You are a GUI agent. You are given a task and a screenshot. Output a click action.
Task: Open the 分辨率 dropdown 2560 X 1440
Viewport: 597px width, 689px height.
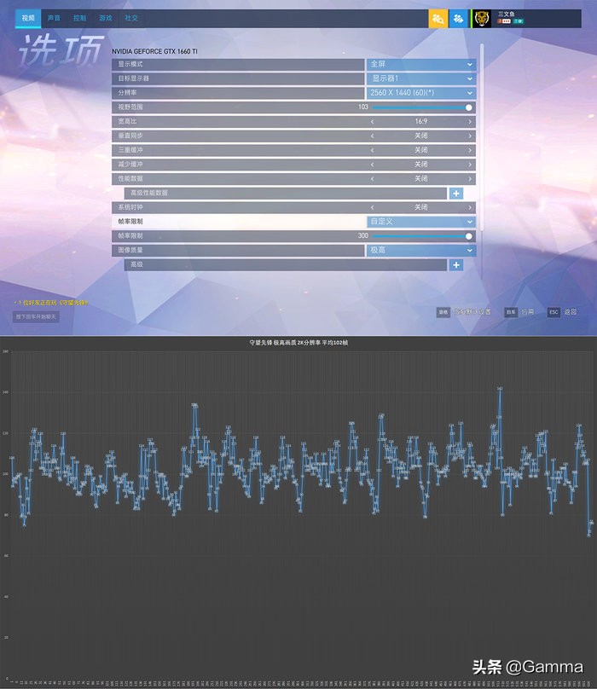coord(420,93)
